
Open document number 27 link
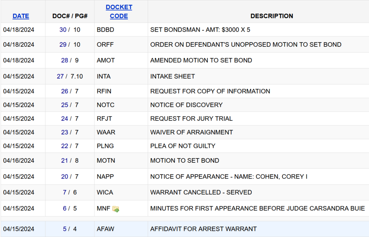(60, 76)
